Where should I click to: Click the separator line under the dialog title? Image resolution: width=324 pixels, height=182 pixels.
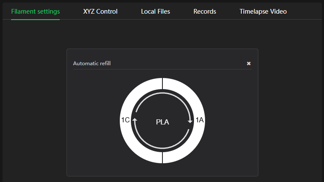point(162,69)
